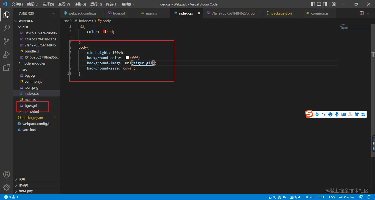Collapse the src folder
The image size is (375, 200).
(37, 69)
